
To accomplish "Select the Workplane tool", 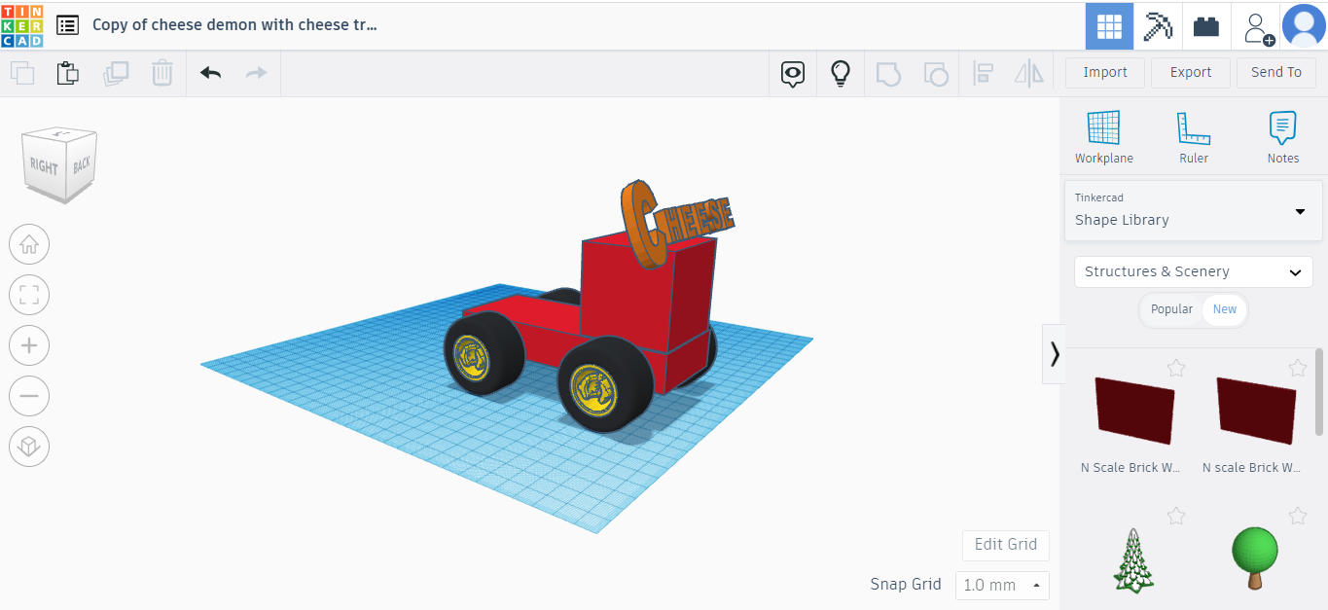I will [x=1104, y=137].
